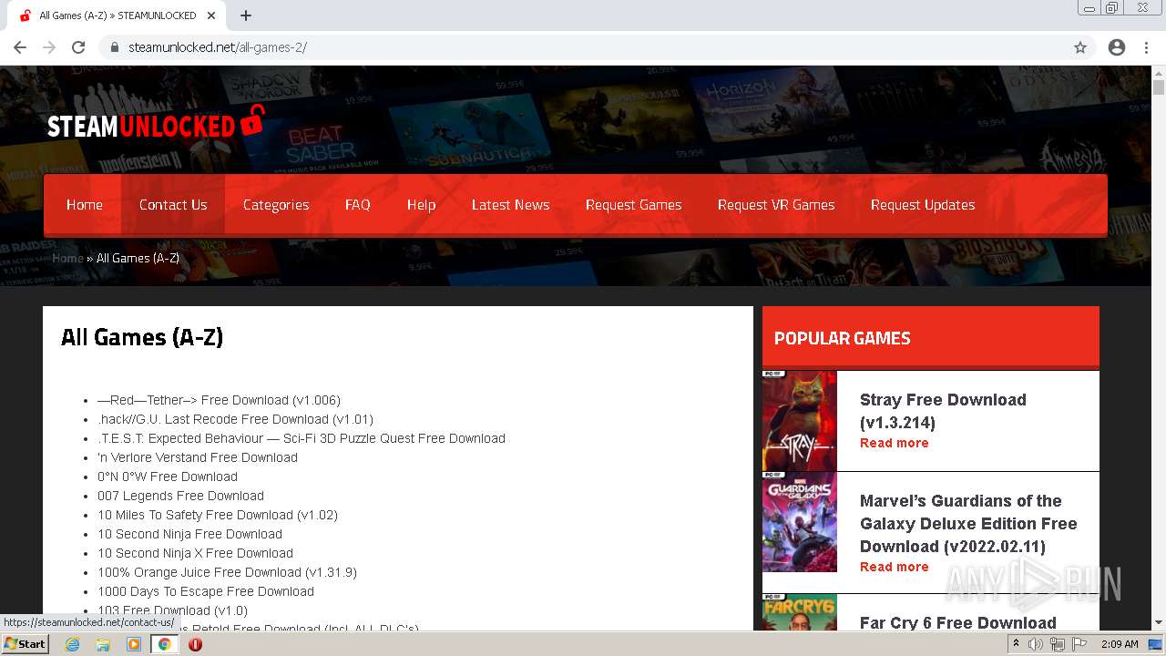Click the taskbar clock 2:09 AM
The height and width of the screenshot is (656, 1166).
1120,644
